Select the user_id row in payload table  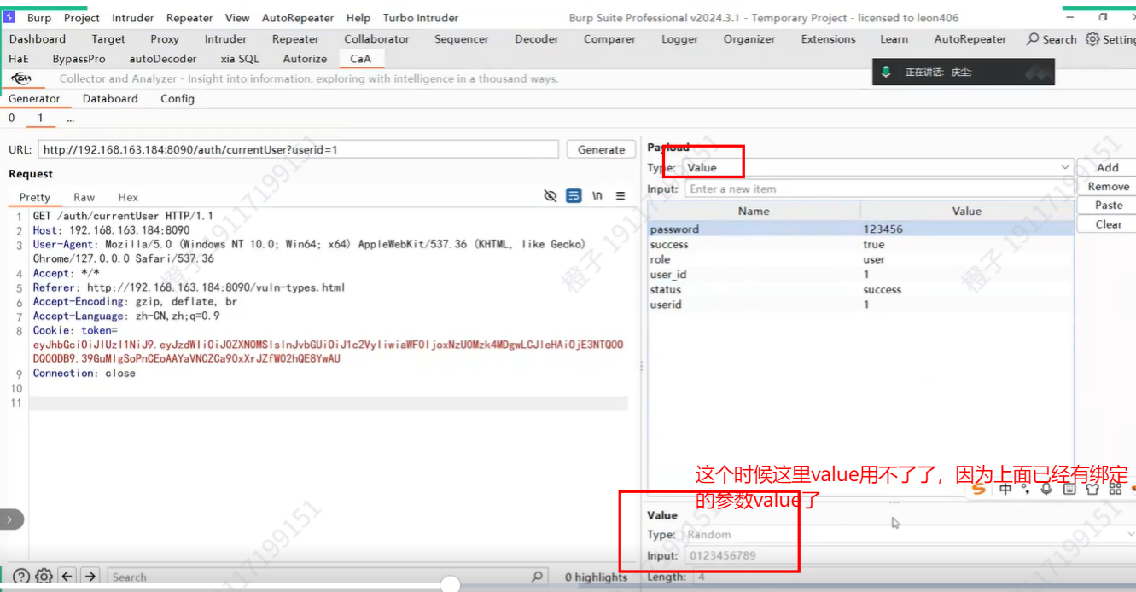860,275
